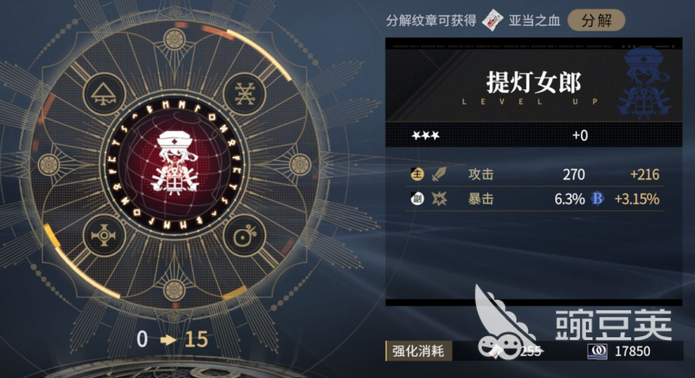Select the bottom-left cross rune slot

[x=104, y=235]
